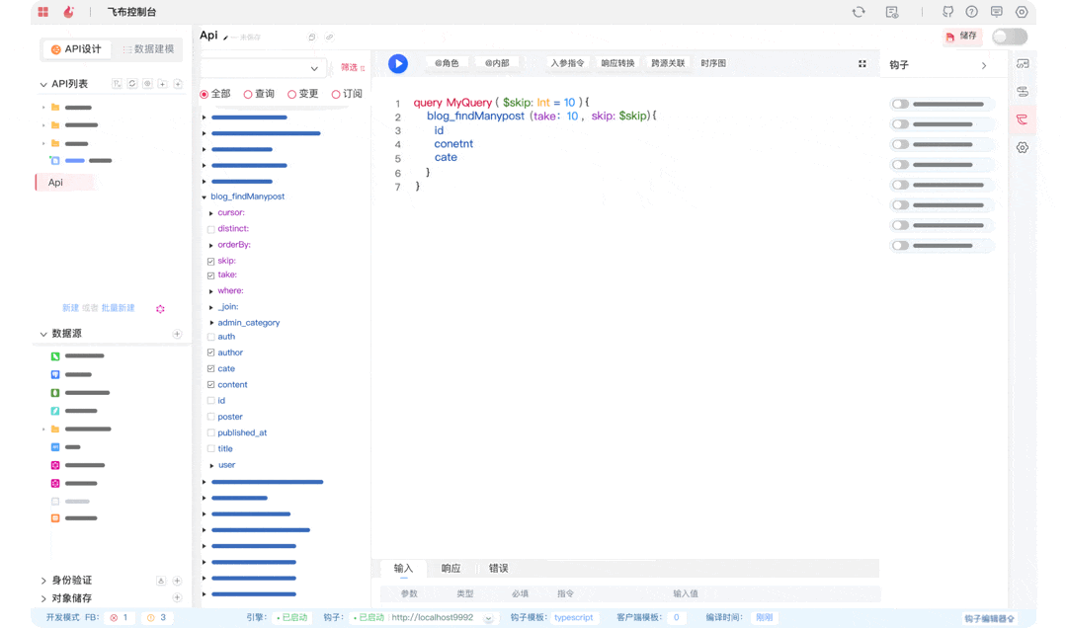Screen dimensions: 1067x628
Task: Select the 订阅 radio button
Action: [x=336, y=94]
